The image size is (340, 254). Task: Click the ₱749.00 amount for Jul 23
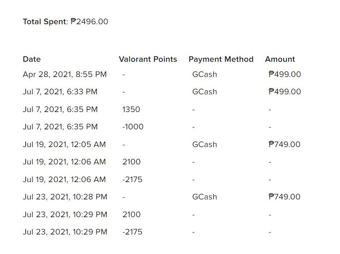pyautogui.click(x=284, y=197)
